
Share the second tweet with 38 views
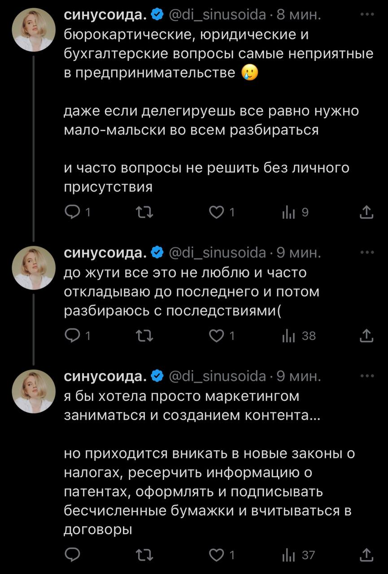tap(366, 335)
